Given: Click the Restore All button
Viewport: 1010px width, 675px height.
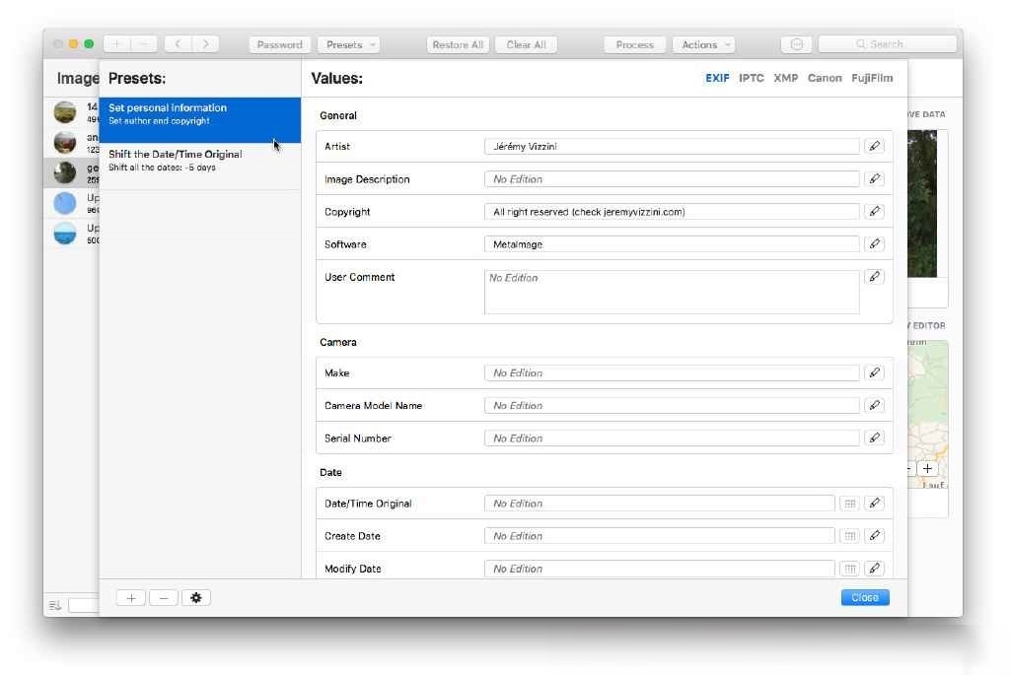Looking at the screenshot, I should pos(458,44).
